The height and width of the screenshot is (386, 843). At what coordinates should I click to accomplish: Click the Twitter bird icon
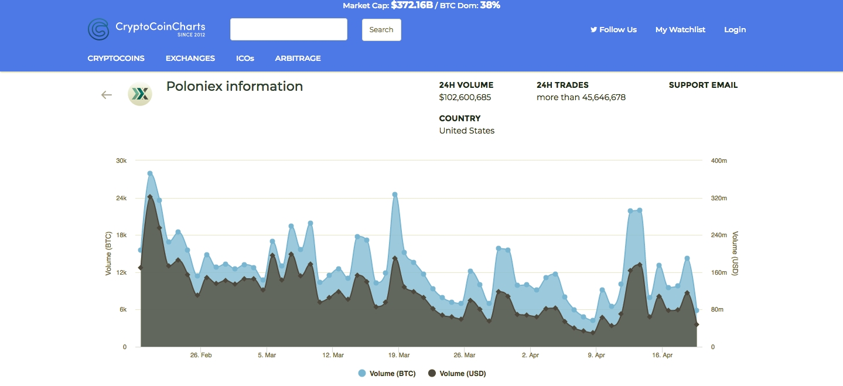593,29
